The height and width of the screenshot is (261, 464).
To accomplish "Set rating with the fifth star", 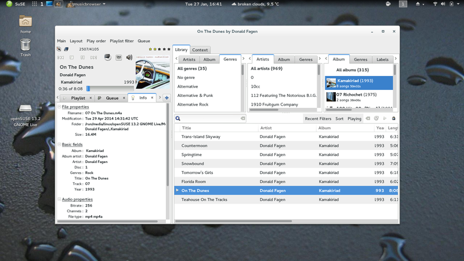I will click(x=169, y=49).
